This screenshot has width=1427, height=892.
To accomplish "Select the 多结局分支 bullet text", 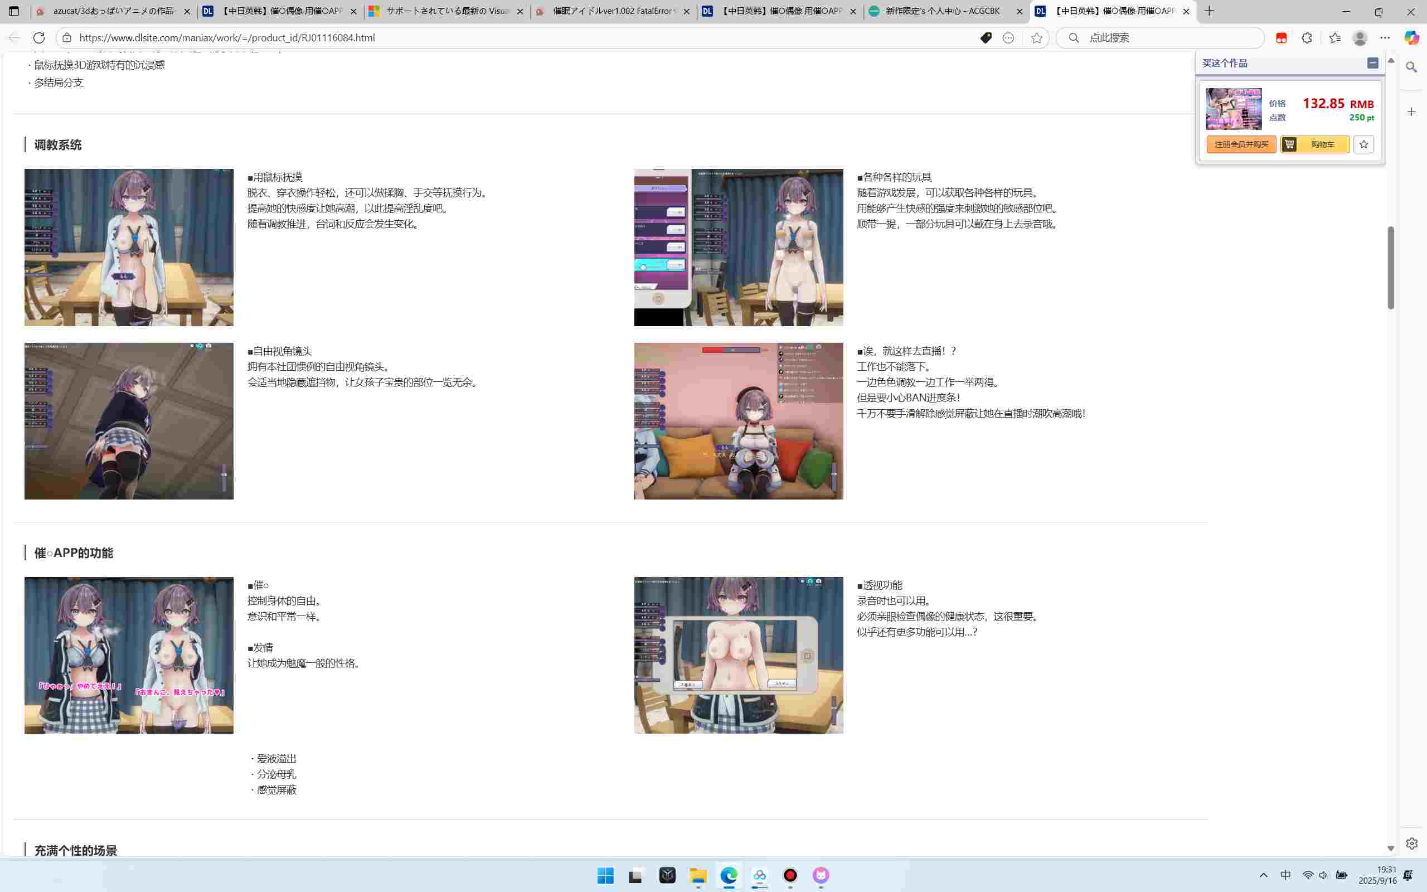I will coord(59,83).
